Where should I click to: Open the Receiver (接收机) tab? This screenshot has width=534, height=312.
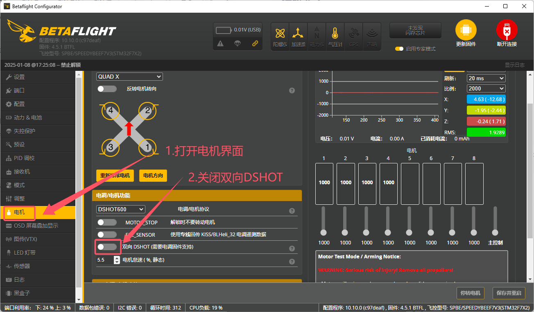(x=38, y=172)
